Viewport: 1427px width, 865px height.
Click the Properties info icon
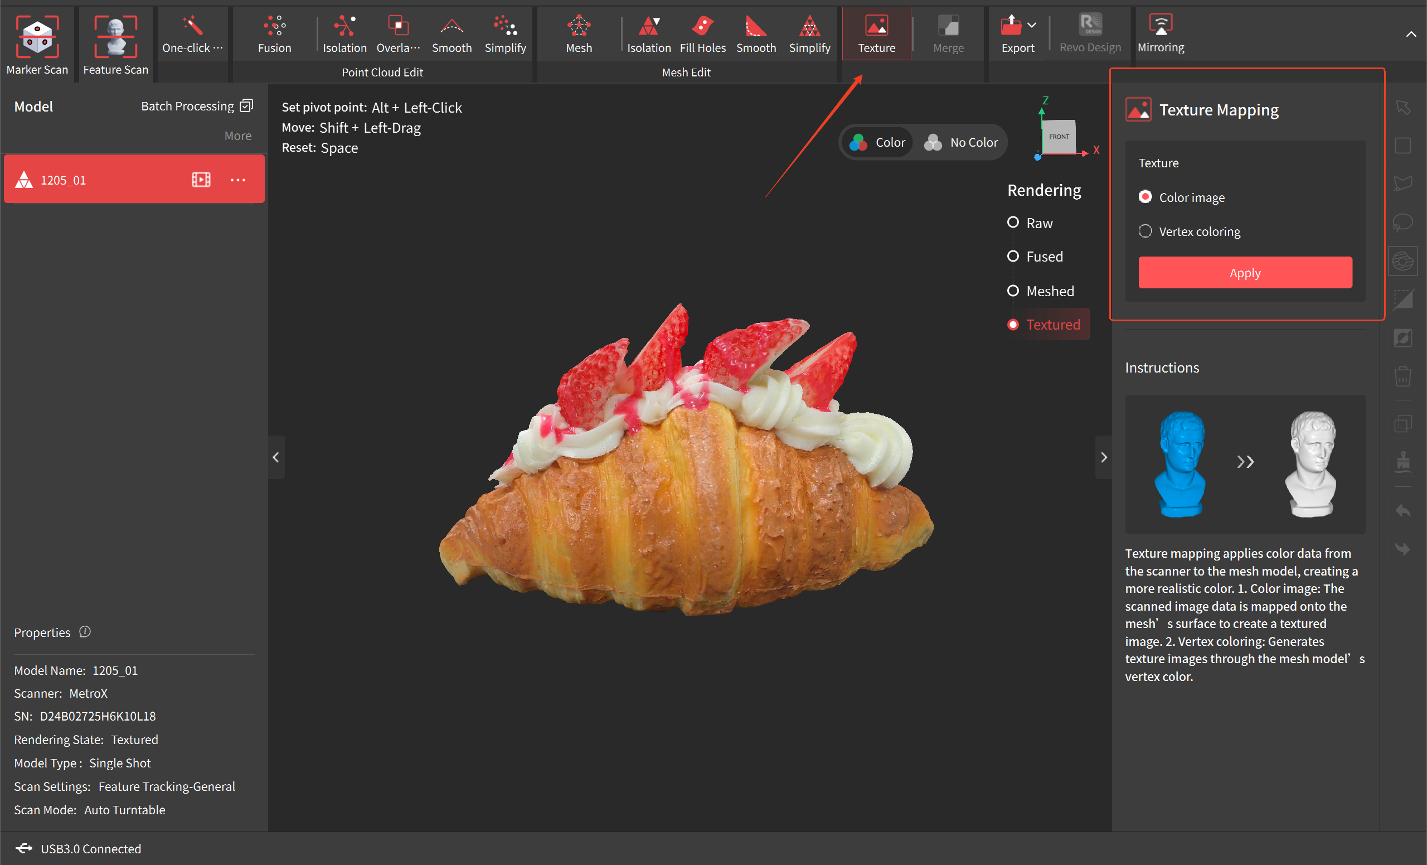click(85, 631)
